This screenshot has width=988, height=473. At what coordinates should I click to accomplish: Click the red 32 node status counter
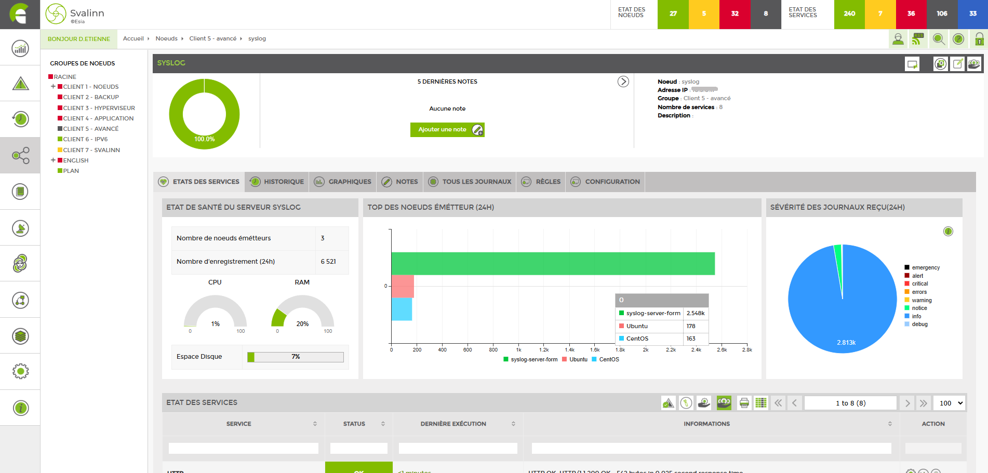pyautogui.click(x=735, y=14)
